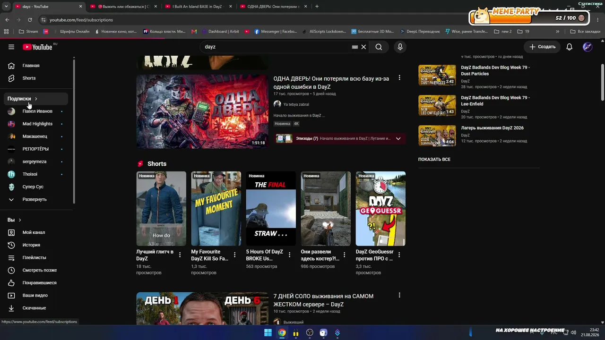Open the Windows Start menu
The width and height of the screenshot is (605, 340).
tap(268, 332)
